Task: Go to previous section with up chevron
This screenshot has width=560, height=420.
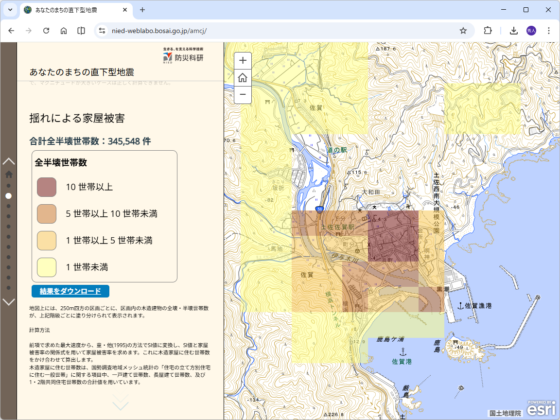Action: 9,161
